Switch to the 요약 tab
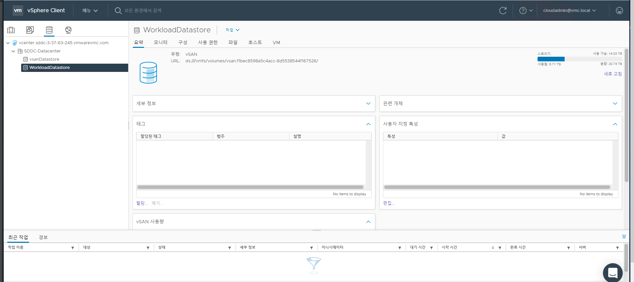 coord(138,43)
